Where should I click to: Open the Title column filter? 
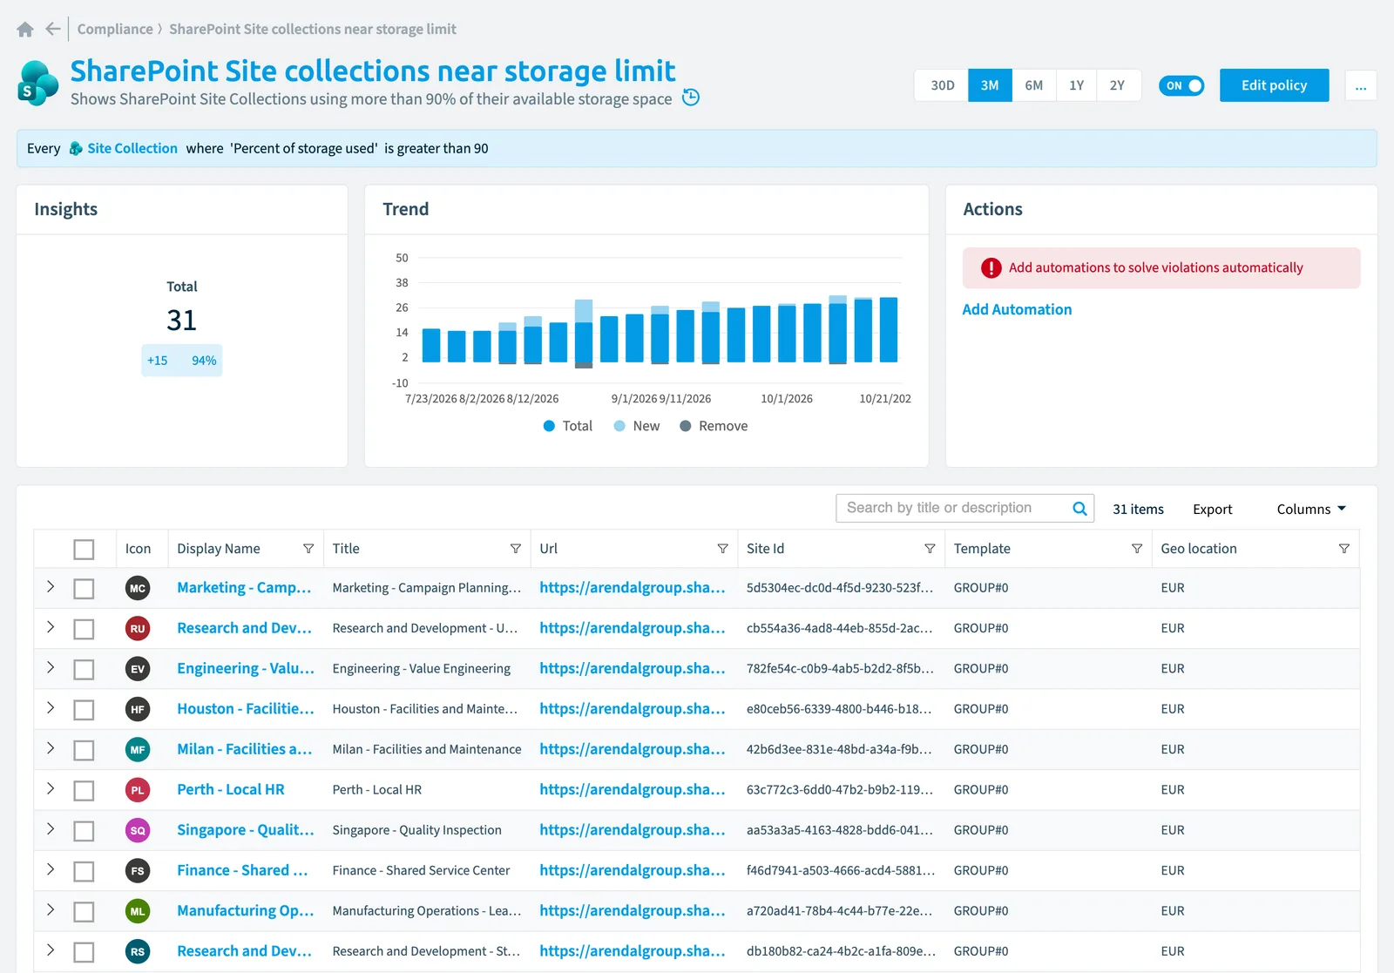coord(516,549)
